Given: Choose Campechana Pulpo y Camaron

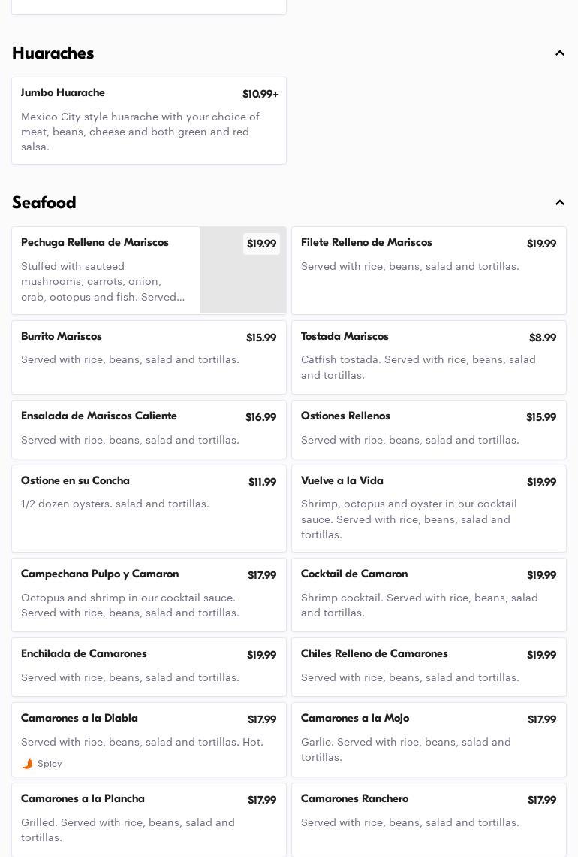Looking at the screenshot, I should coord(149,595).
